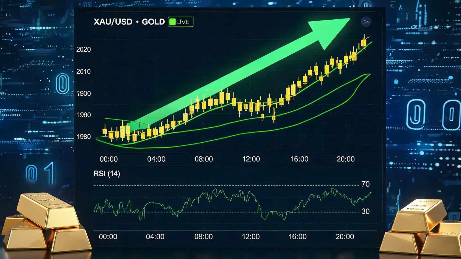Click 20:00 on the RSI panel time axis
Screen dimensions: 461x259
click(345, 237)
